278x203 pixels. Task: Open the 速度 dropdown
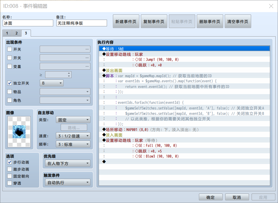coord(73,136)
